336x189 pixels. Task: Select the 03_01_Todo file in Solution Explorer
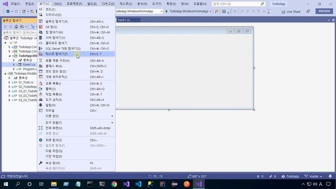[28, 91]
